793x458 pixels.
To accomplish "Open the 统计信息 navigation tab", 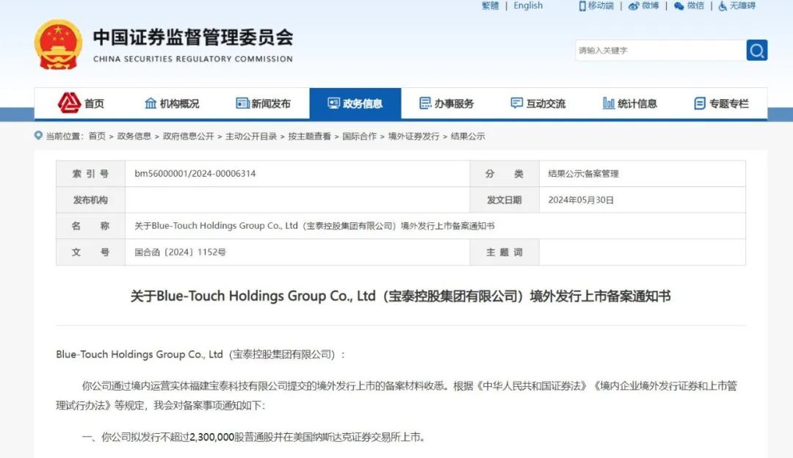I will click(629, 103).
